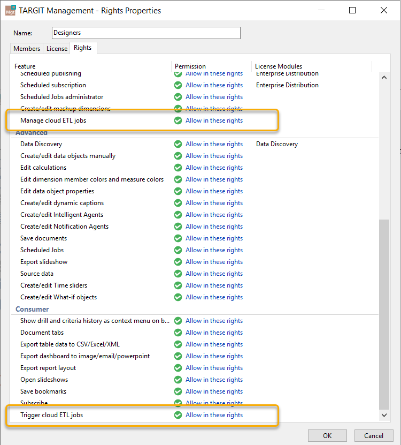Click green check icon for Edit calculations
Viewport: 401px width, 445px height.
pos(178,168)
